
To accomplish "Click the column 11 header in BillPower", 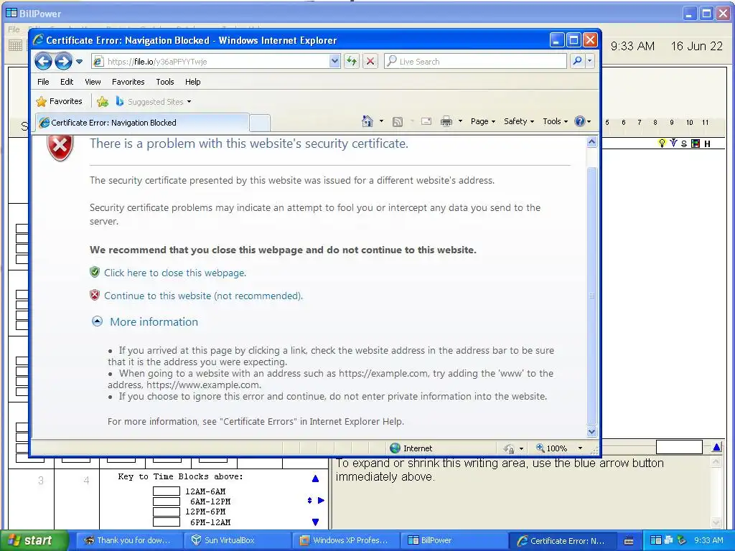I will click(705, 122).
